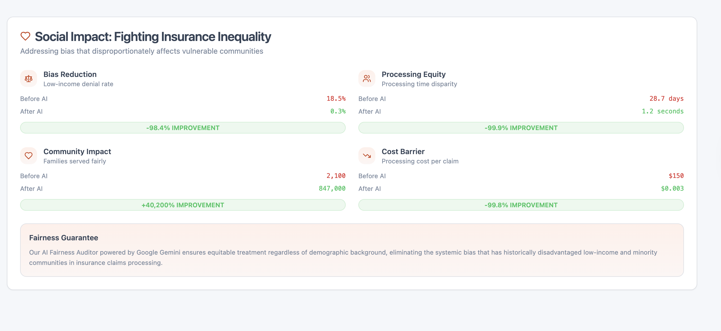The height and width of the screenshot is (331, 721).
Task: Click the +40,200% IMPROVEMENT badge
Action: point(183,205)
